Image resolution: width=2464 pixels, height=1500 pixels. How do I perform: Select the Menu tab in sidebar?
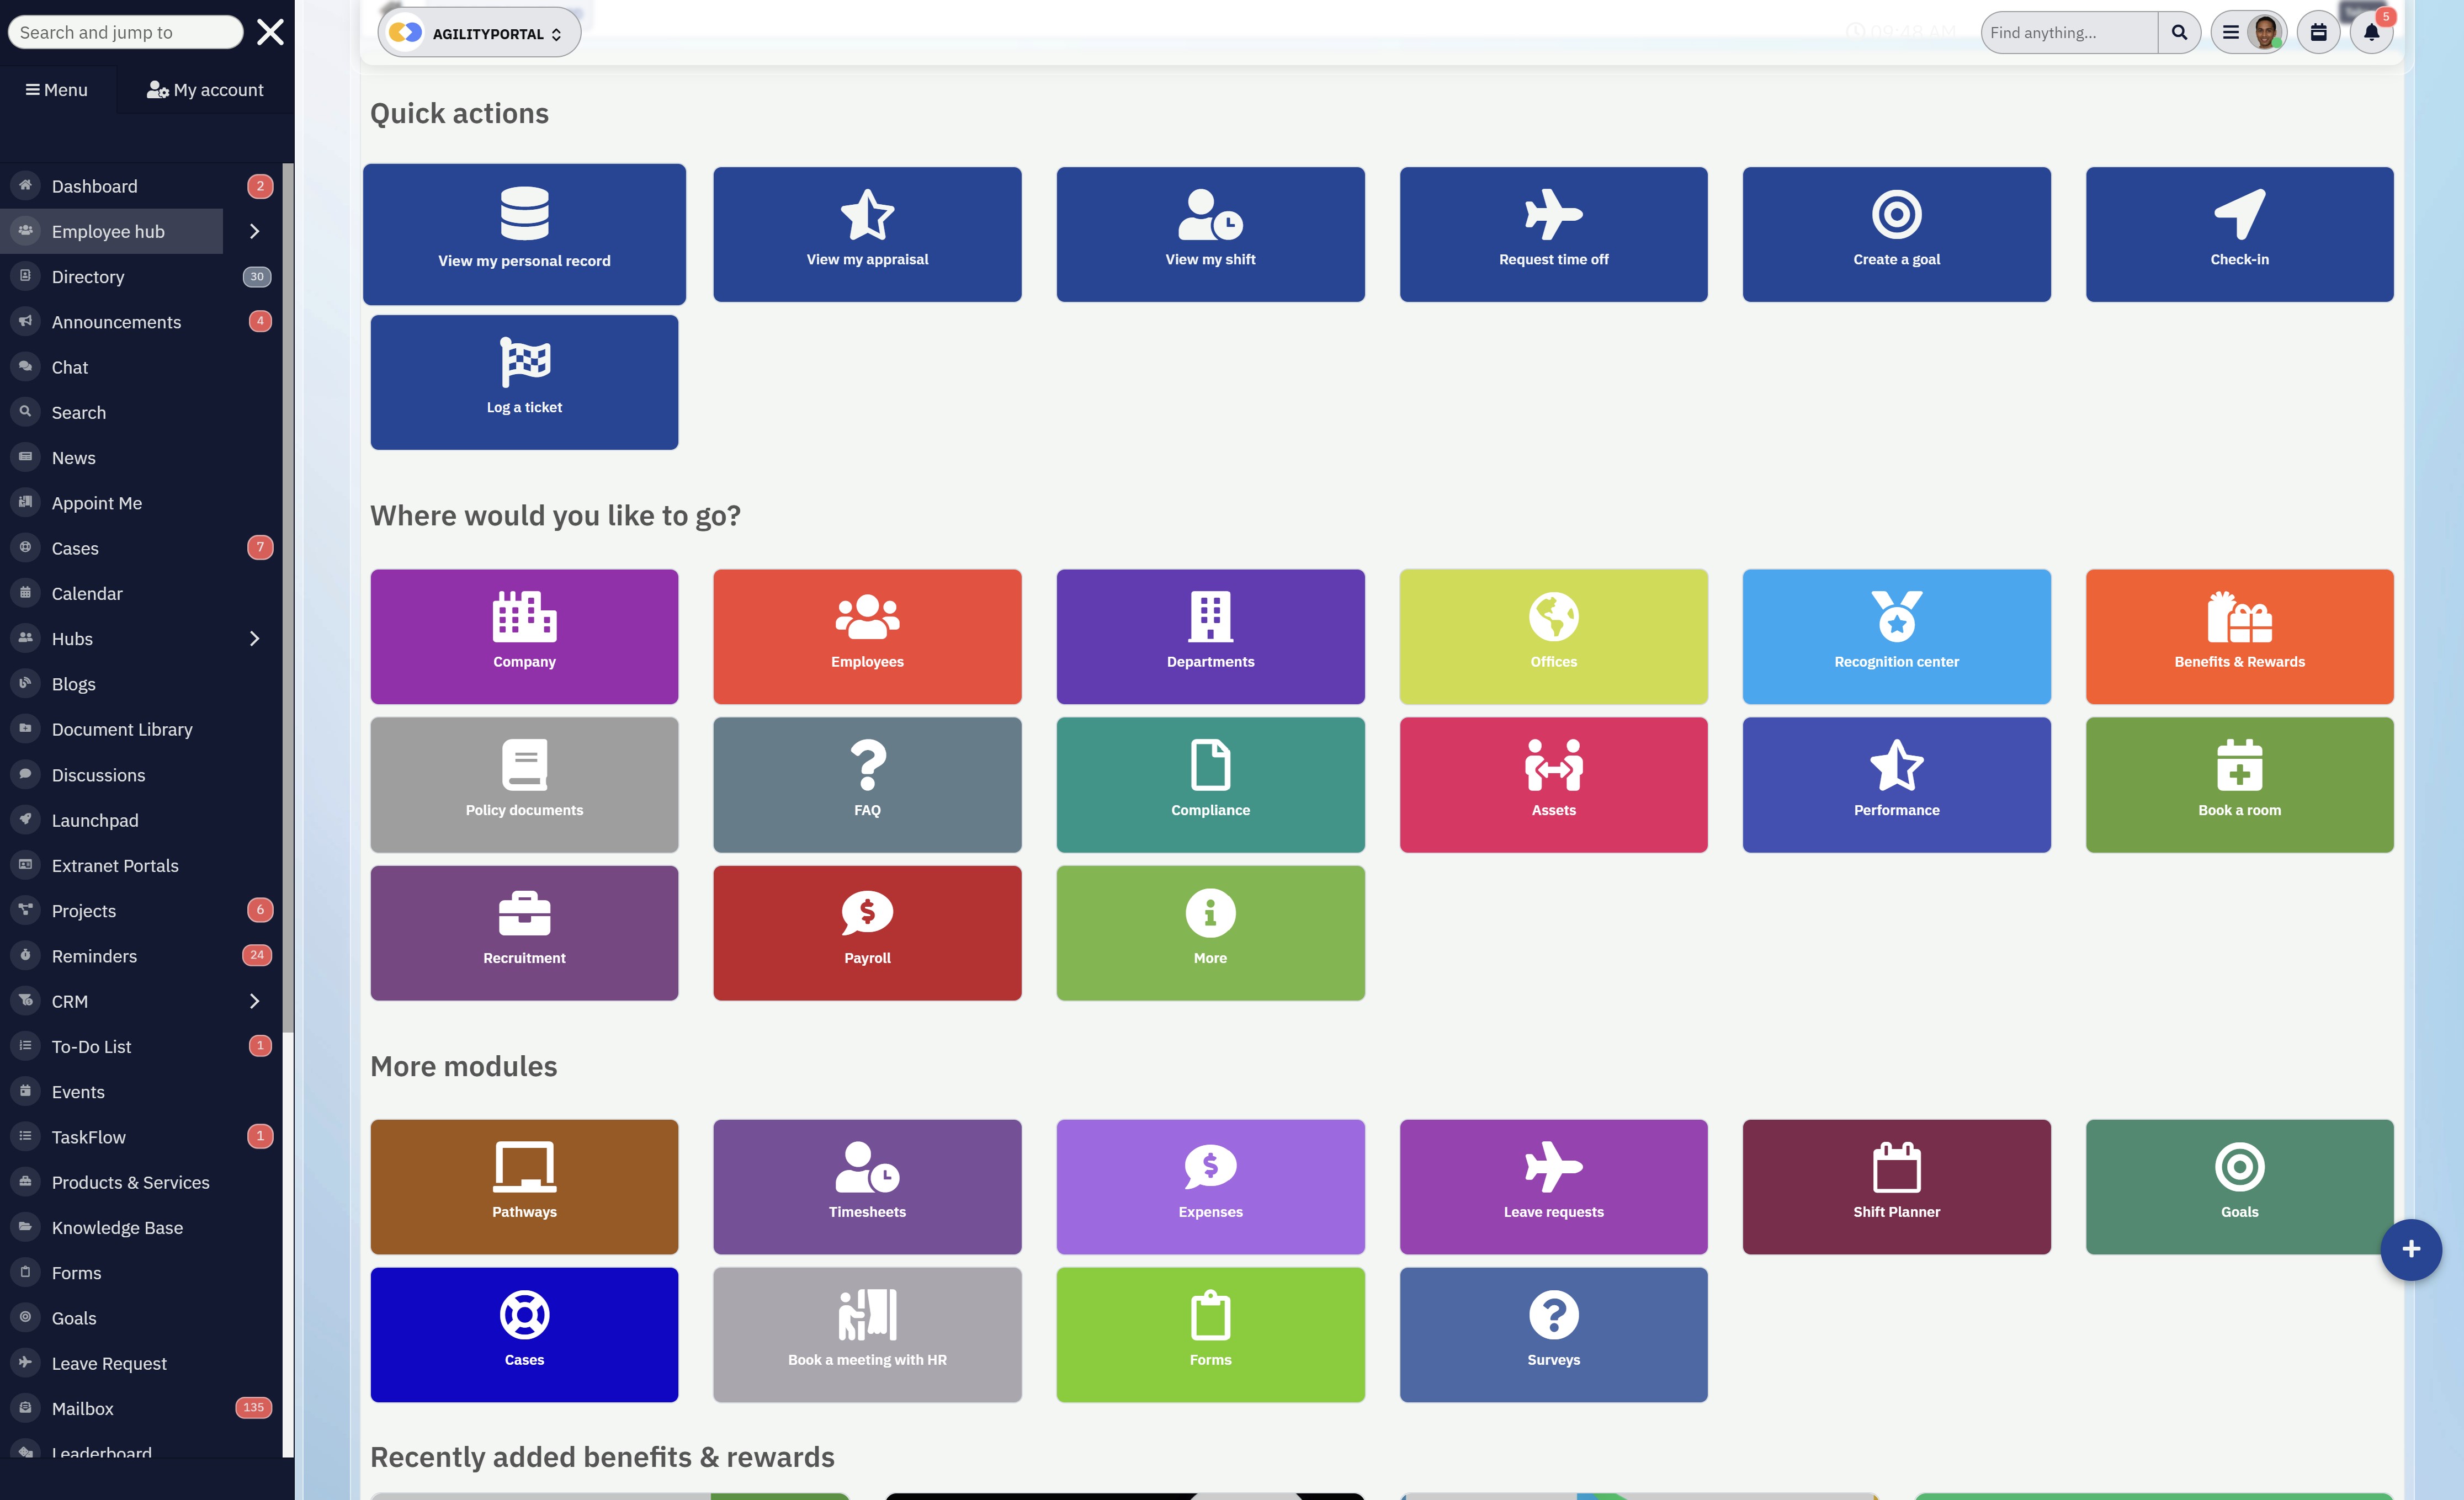click(x=57, y=90)
